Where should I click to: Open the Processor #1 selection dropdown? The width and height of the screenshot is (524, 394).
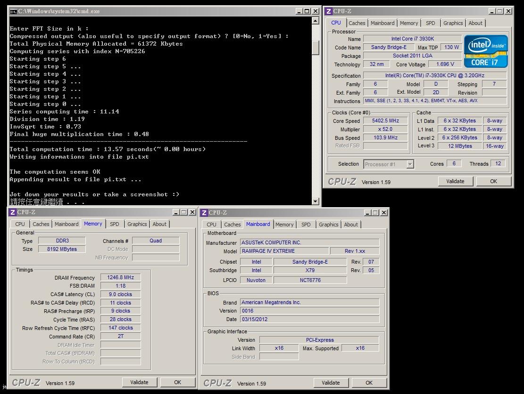(x=410, y=164)
